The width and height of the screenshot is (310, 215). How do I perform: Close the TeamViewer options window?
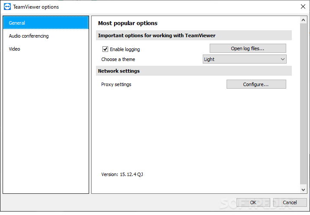(303, 6)
